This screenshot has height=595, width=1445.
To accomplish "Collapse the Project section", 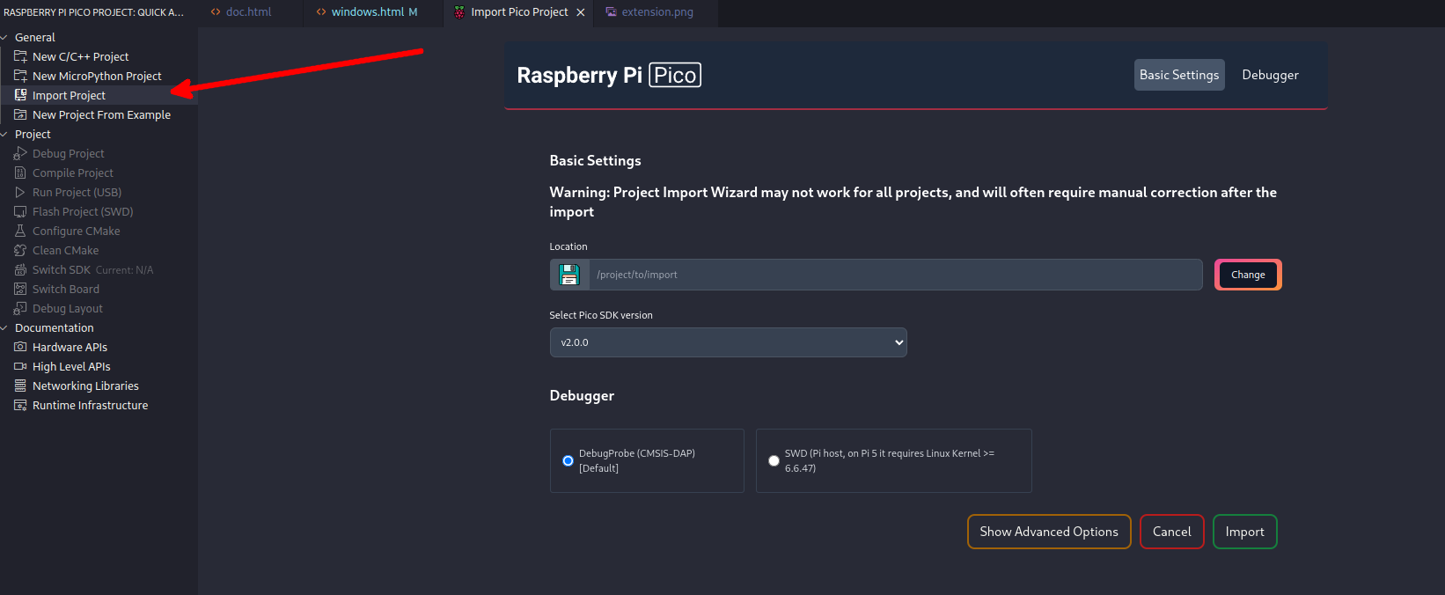I will point(4,134).
